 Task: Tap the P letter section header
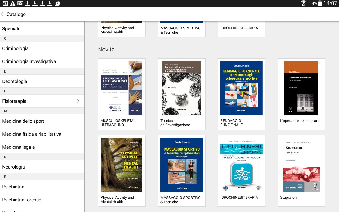coord(42,176)
